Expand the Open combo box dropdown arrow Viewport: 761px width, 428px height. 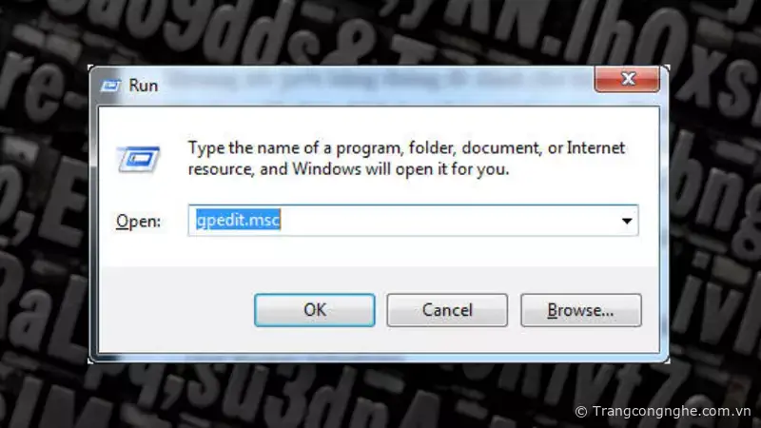[x=627, y=221]
